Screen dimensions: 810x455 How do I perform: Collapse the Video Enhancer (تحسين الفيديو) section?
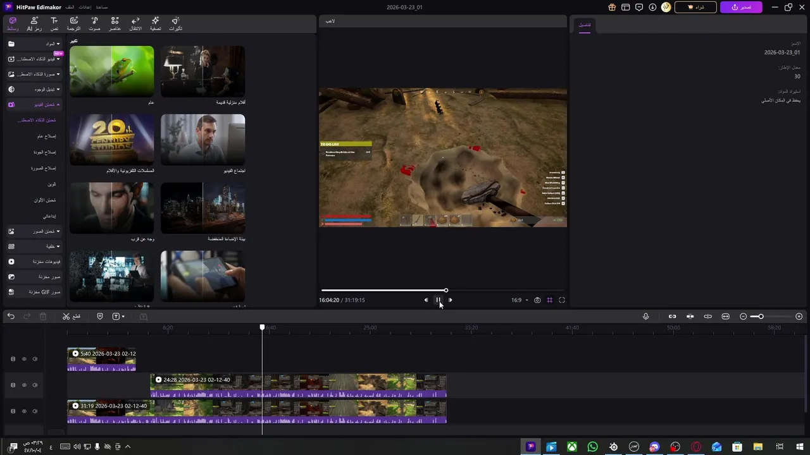point(34,104)
